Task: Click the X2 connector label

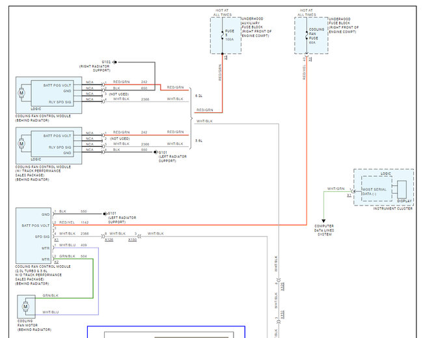Action: coord(57,262)
